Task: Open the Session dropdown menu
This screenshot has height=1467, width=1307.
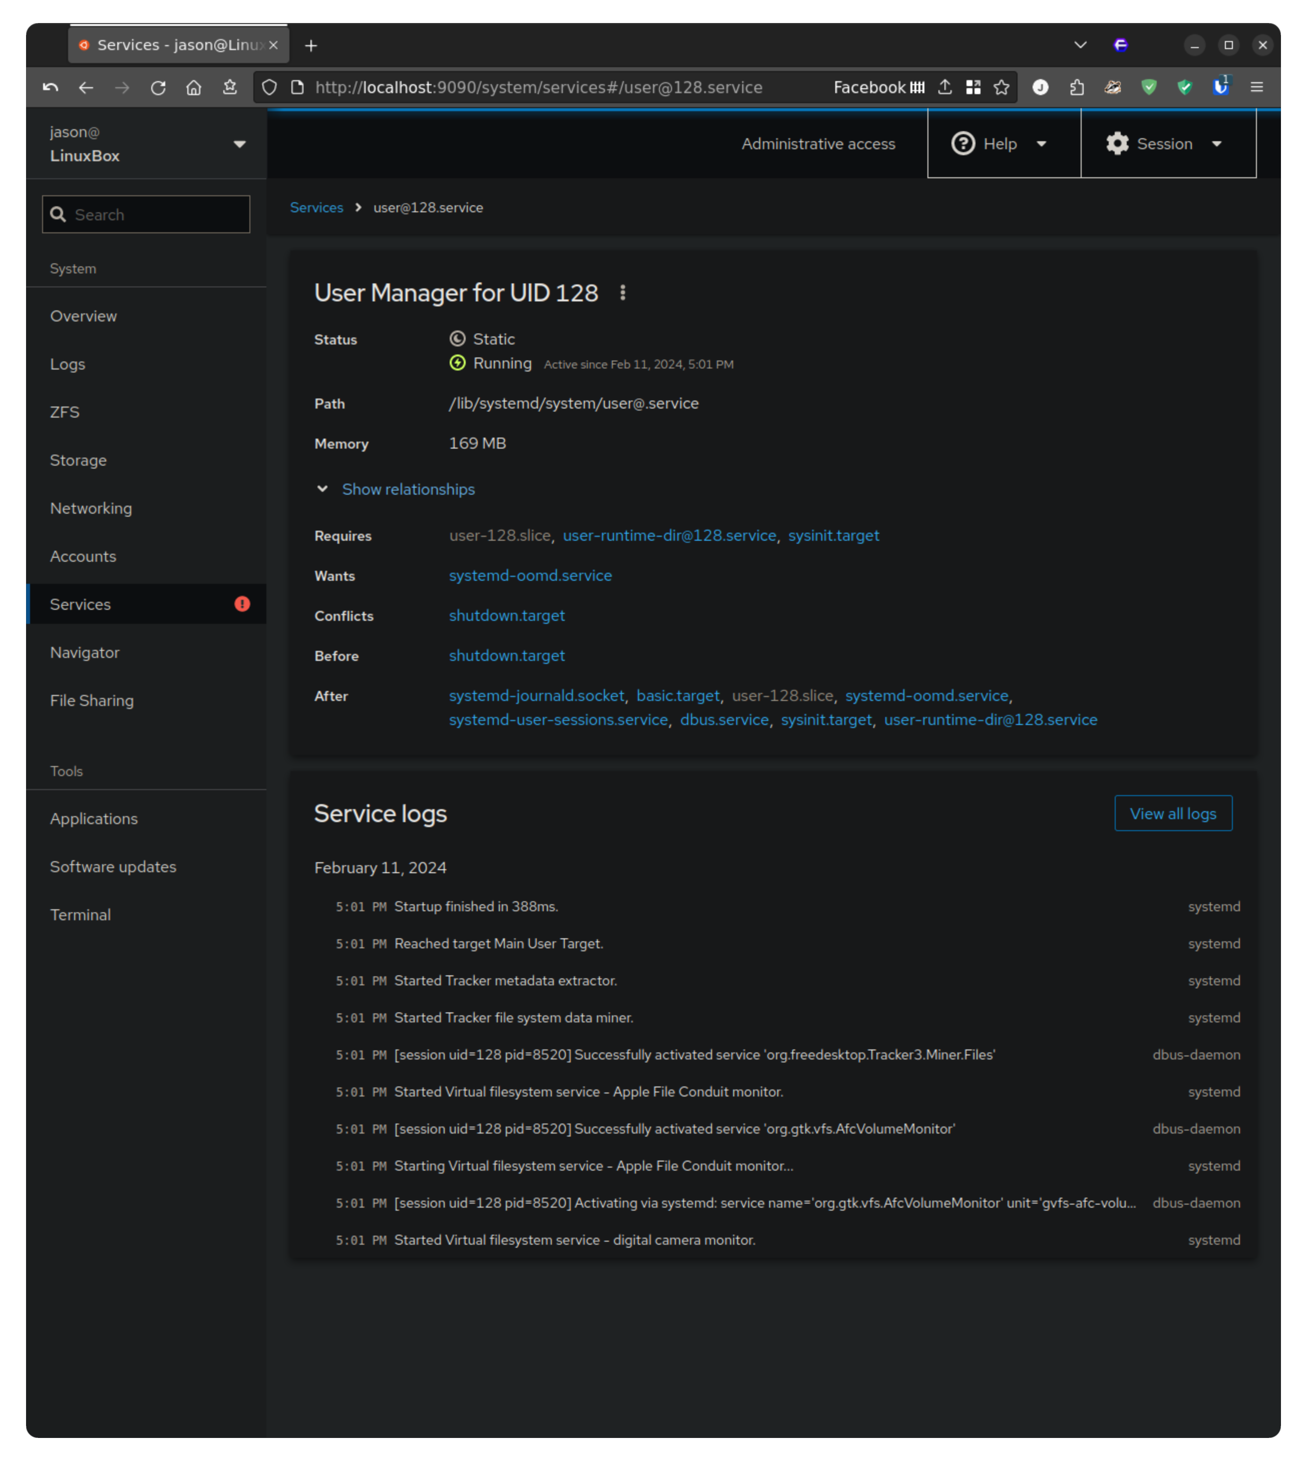Action: point(1216,144)
